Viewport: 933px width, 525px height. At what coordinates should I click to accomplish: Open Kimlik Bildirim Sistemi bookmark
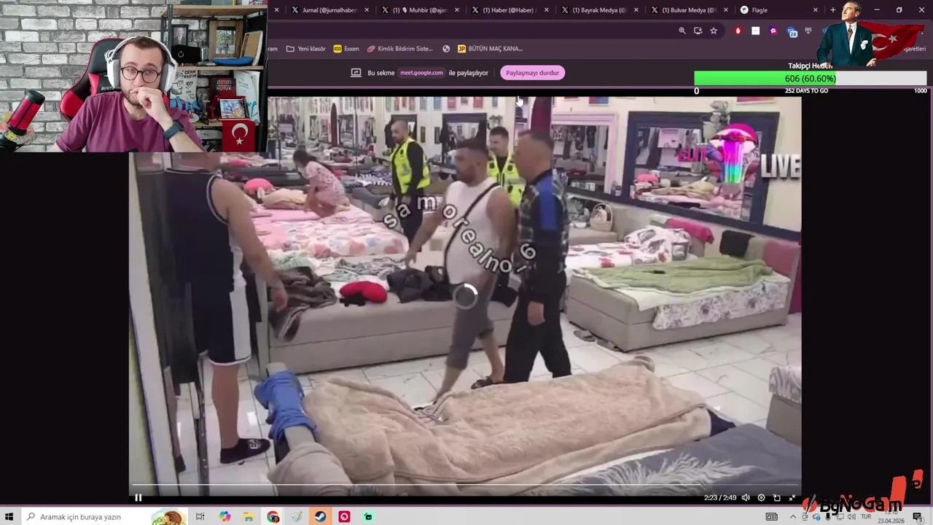(x=400, y=49)
